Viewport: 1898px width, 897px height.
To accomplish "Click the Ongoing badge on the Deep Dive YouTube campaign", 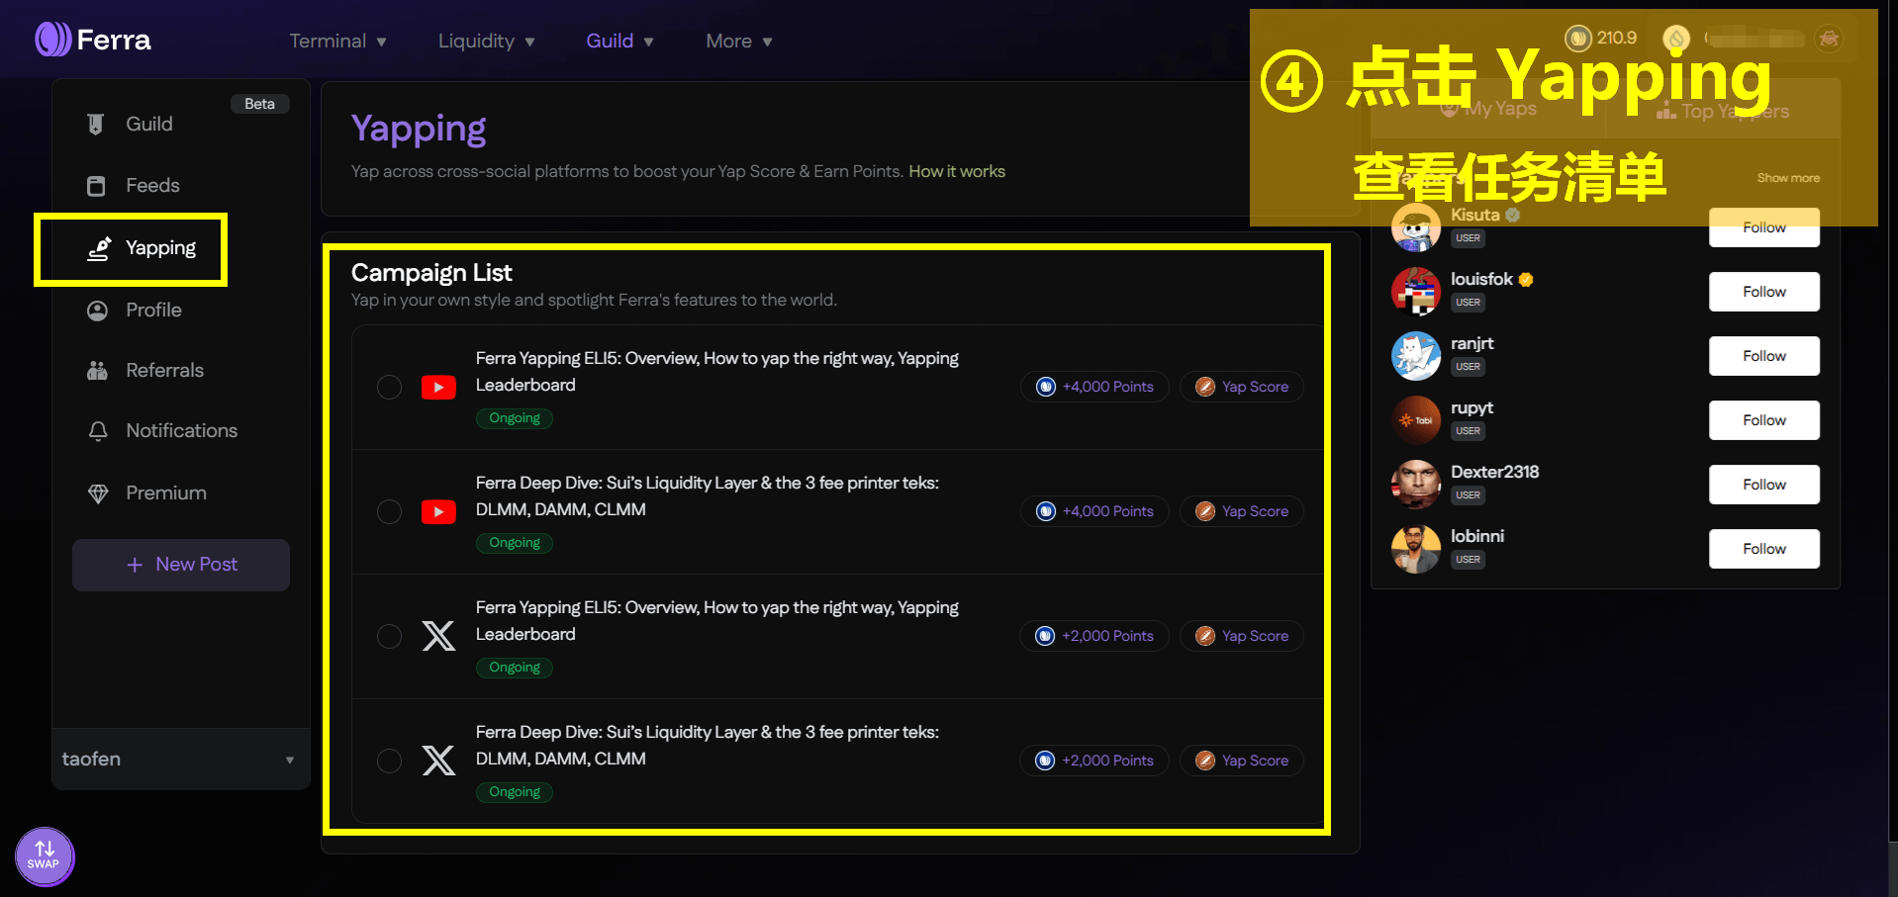I will [515, 543].
